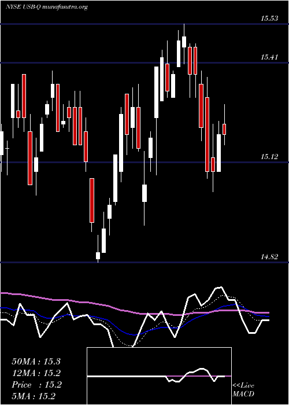Click the 12MA : 15.2 reading
The height and width of the screenshot is (405, 289).
tap(36, 373)
